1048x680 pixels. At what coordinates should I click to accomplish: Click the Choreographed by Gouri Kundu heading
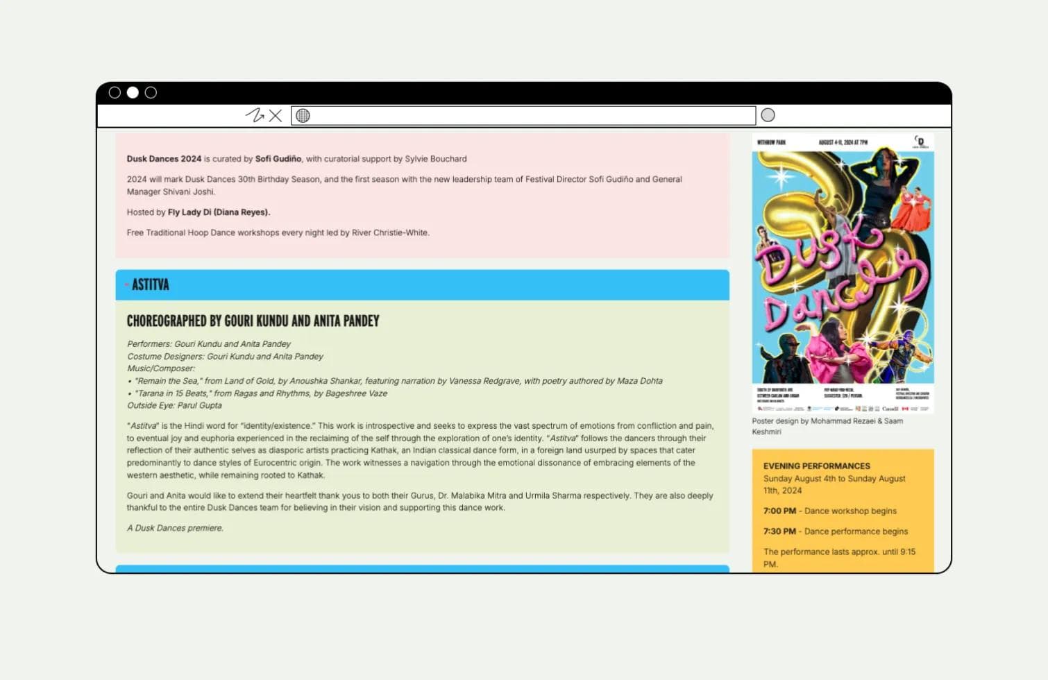click(253, 321)
